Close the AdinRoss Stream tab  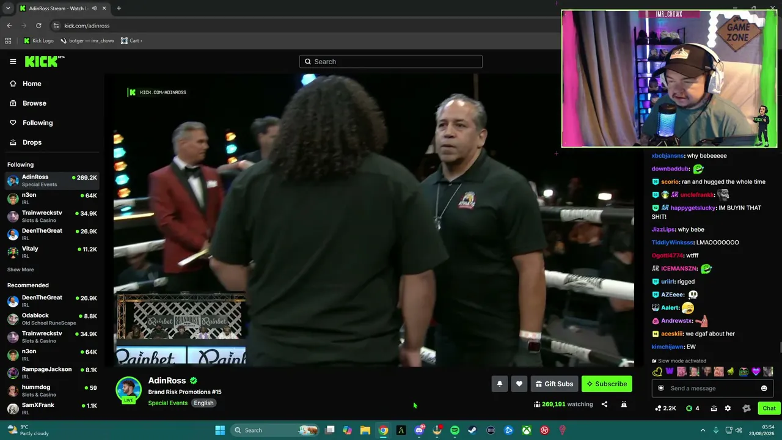pos(104,9)
